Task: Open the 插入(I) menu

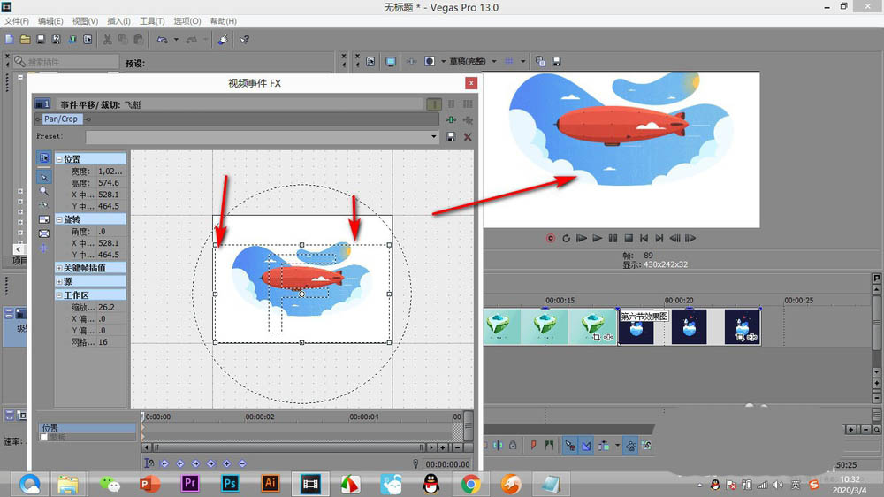Action: coord(118,21)
